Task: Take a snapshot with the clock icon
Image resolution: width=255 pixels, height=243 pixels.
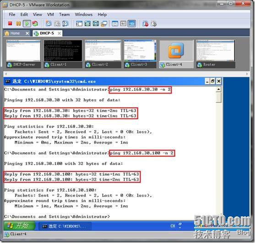Action: [x=49, y=24]
